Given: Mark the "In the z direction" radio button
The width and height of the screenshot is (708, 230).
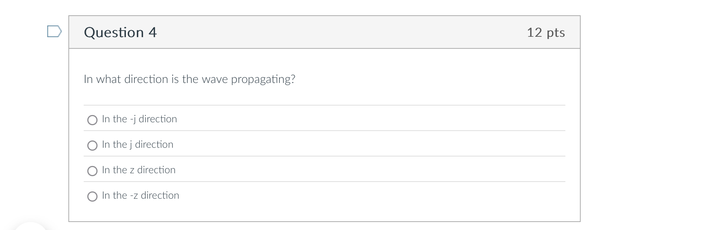Looking at the screenshot, I should click(92, 171).
